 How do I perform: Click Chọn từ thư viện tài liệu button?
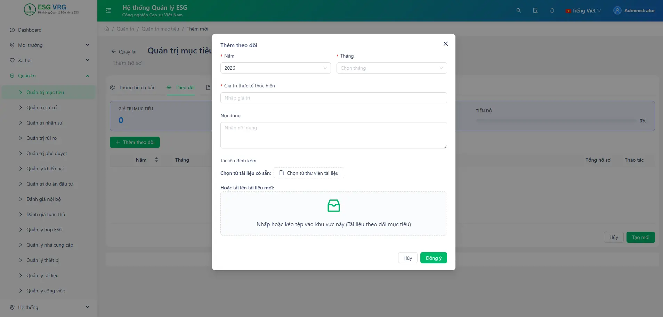pos(309,173)
